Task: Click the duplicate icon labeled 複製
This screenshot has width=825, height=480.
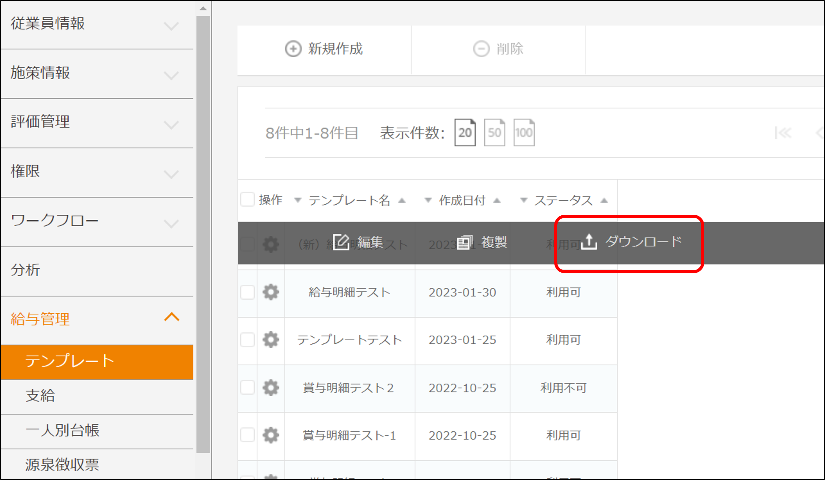Action: [x=465, y=242]
